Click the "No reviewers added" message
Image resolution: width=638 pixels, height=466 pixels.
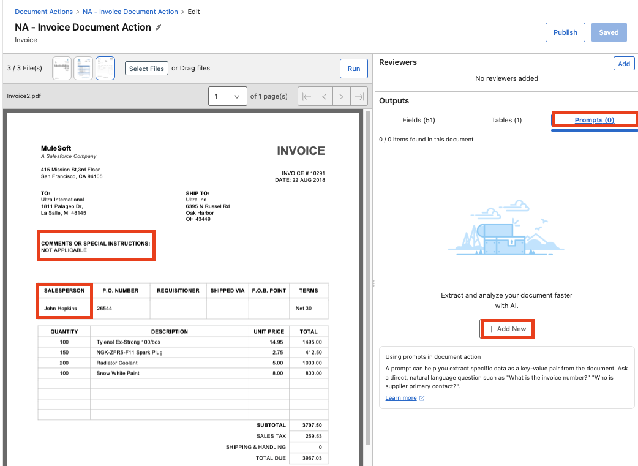pos(506,78)
